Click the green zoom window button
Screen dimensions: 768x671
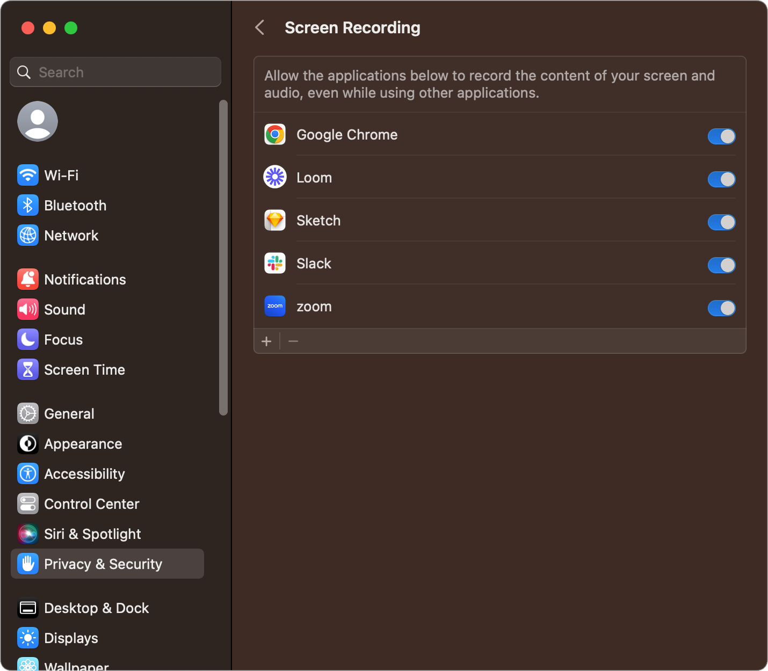tap(71, 28)
